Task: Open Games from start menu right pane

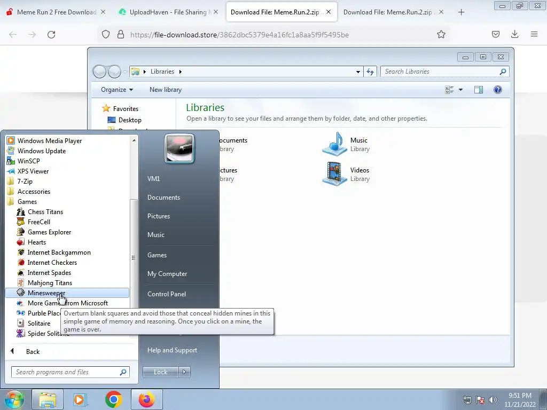Action: [157, 255]
